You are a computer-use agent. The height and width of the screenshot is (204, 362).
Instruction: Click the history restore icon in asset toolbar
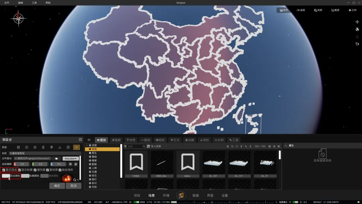click(232, 146)
